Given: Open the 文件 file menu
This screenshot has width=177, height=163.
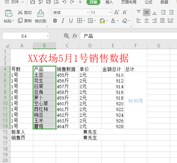Looking at the screenshot, I should coord(15,2).
